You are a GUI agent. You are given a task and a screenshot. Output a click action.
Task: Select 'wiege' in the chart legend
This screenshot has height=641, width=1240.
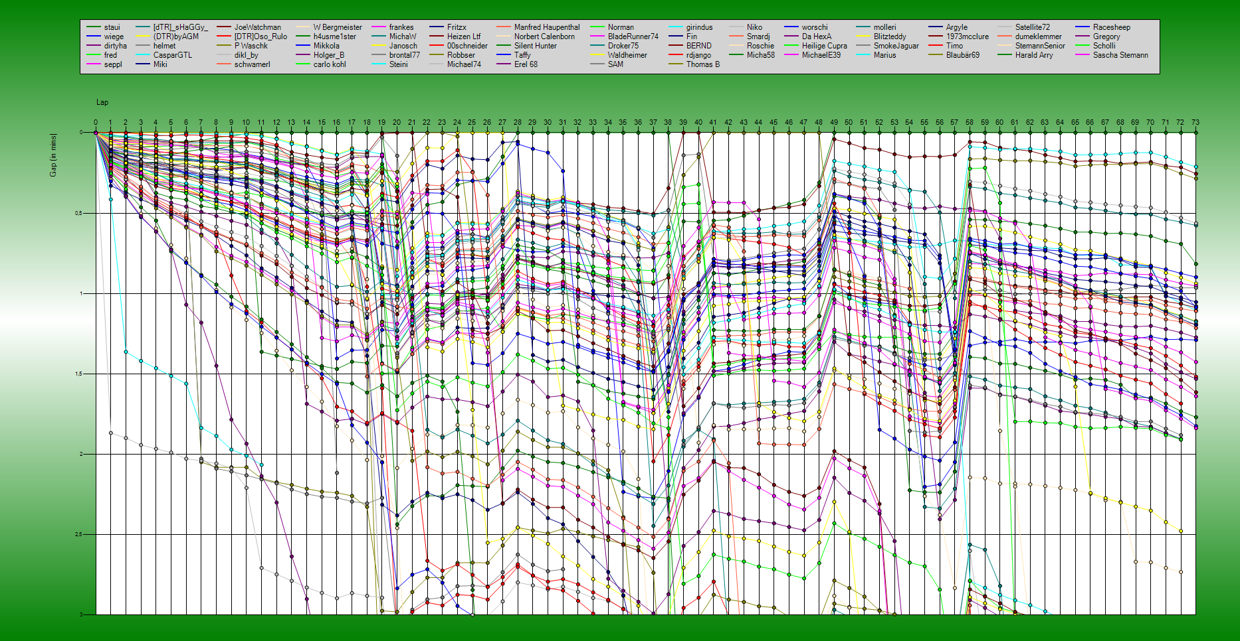[x=105, y=36]
